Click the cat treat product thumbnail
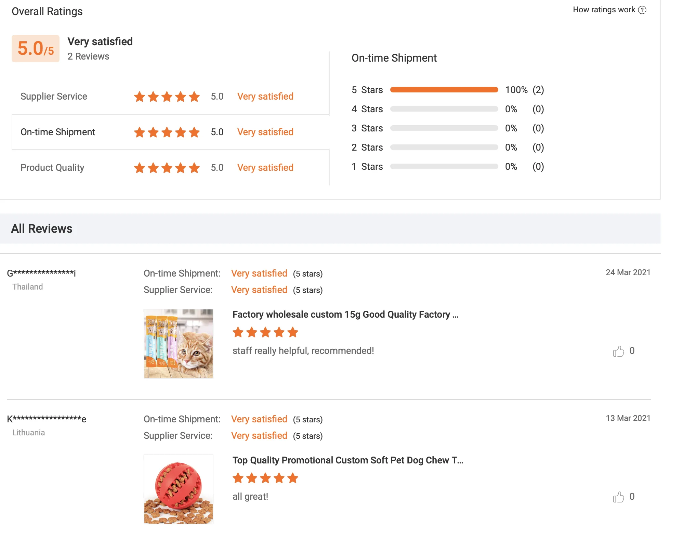684x536 pixels. click(x=179, y=344)
